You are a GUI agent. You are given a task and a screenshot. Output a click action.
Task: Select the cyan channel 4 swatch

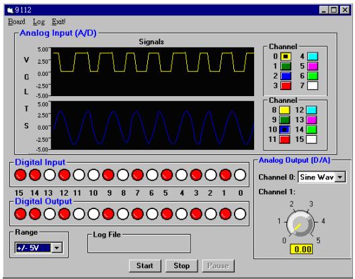[x=313, y=56]
